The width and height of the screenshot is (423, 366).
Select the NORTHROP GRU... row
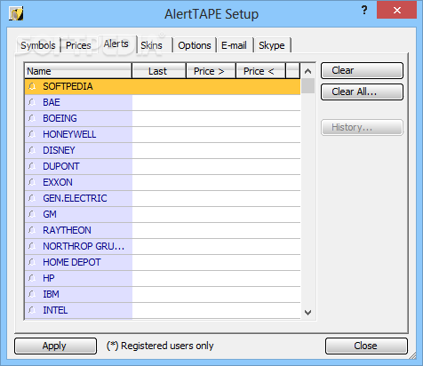(x=163, y=246)
